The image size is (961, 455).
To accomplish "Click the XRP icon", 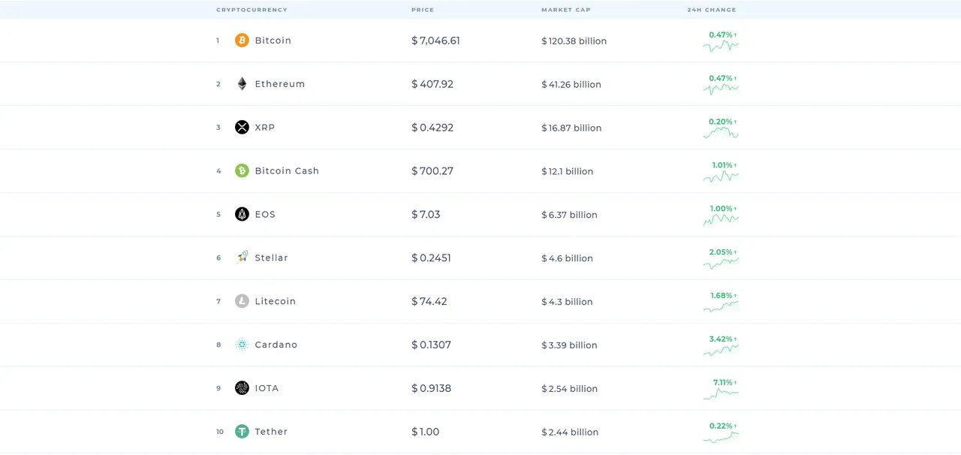I will pos(241,127).
